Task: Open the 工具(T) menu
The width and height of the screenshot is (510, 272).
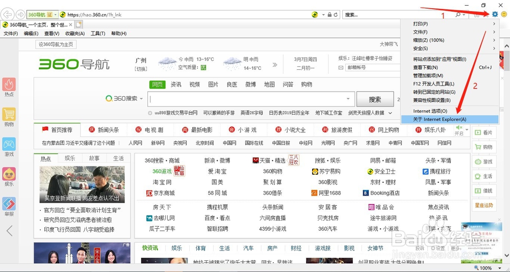Action: pyautogui.click(x=98, y=34)
